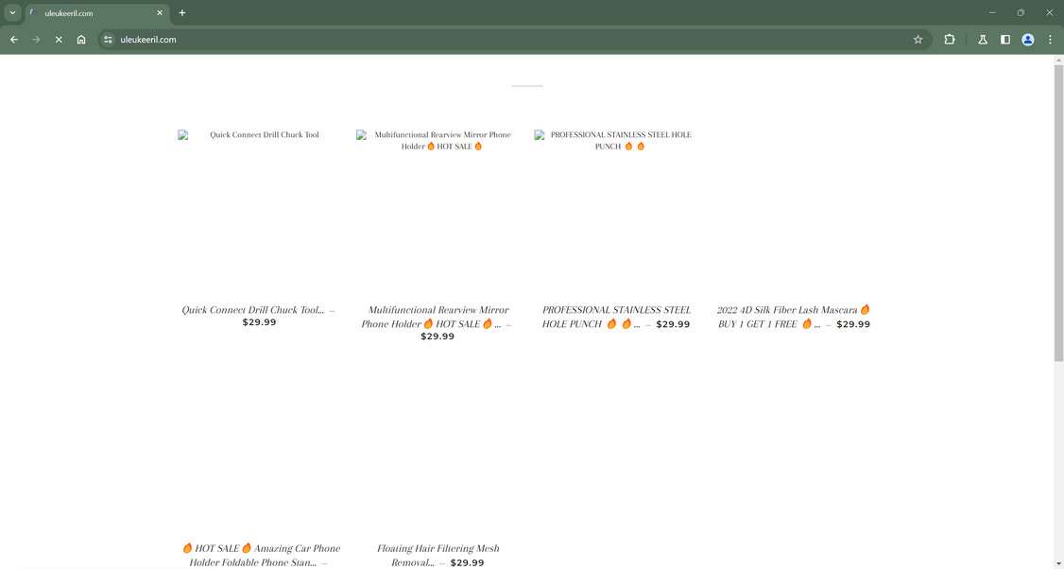The image size is (1064, 569).
Task: Open the extensions puzzle icon
Action: [949, 40]
